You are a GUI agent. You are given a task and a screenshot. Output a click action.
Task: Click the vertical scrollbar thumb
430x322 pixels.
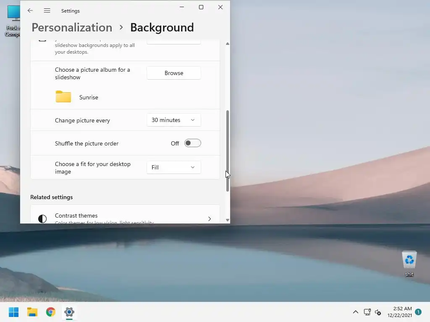click(227, 151)
